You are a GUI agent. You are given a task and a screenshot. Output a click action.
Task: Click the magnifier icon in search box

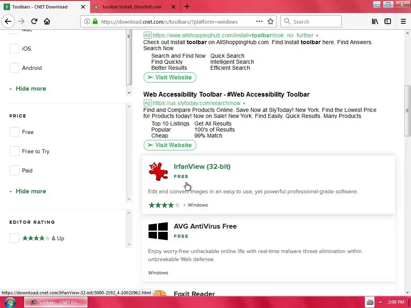coord(287,22)
